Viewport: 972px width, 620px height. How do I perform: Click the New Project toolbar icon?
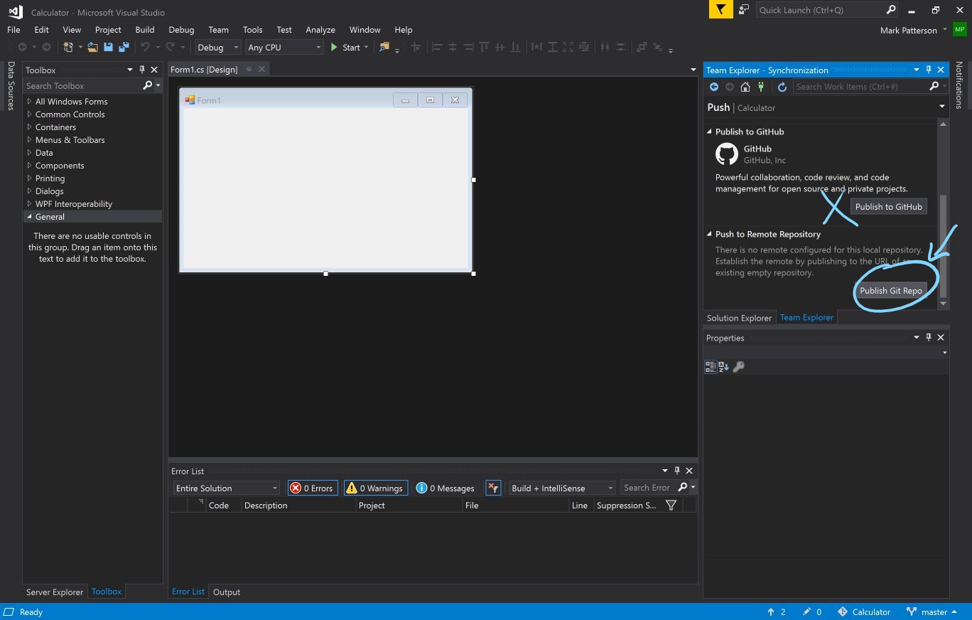point(68,47)
